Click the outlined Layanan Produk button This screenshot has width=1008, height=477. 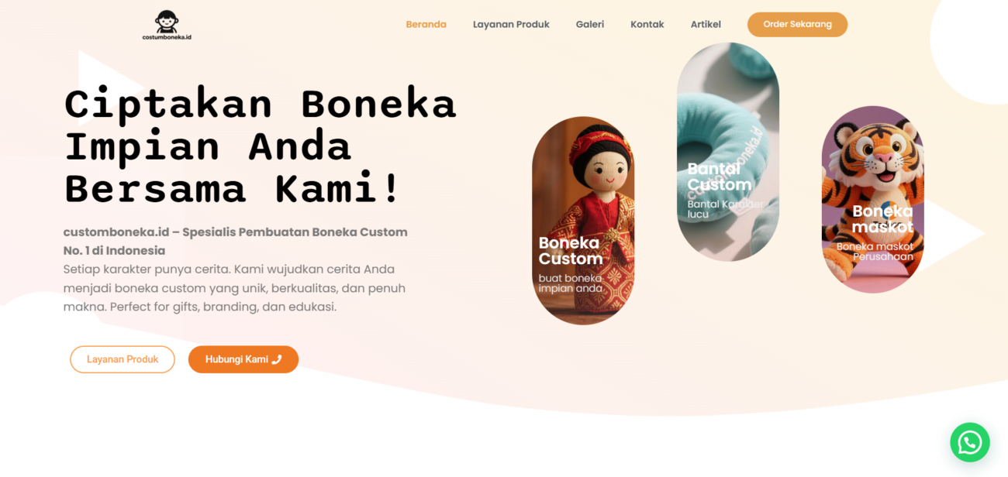(123, 359)
